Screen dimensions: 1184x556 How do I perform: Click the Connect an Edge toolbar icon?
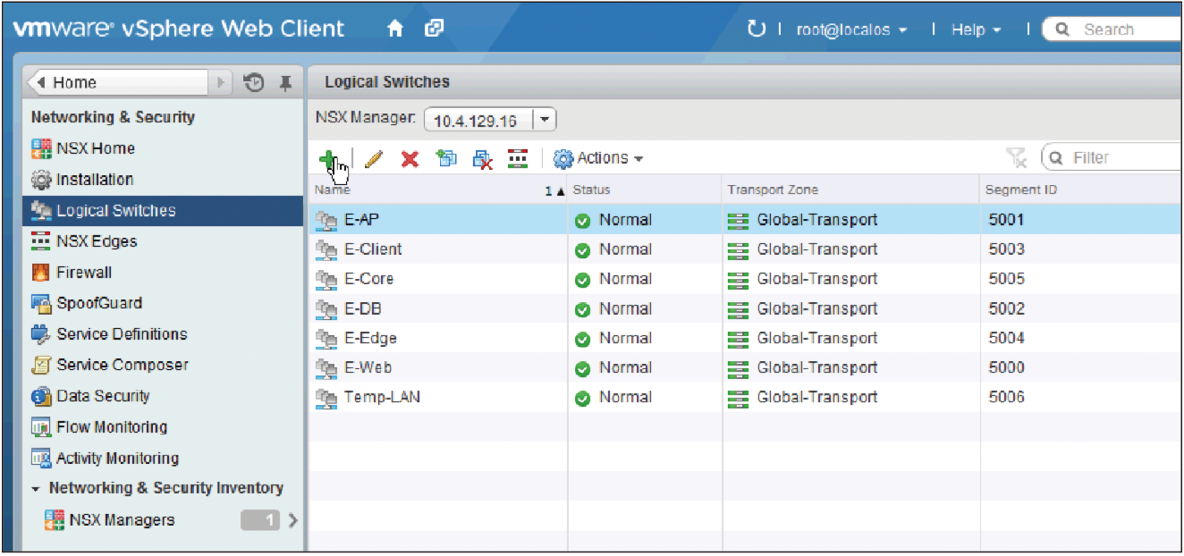point(518,159)
